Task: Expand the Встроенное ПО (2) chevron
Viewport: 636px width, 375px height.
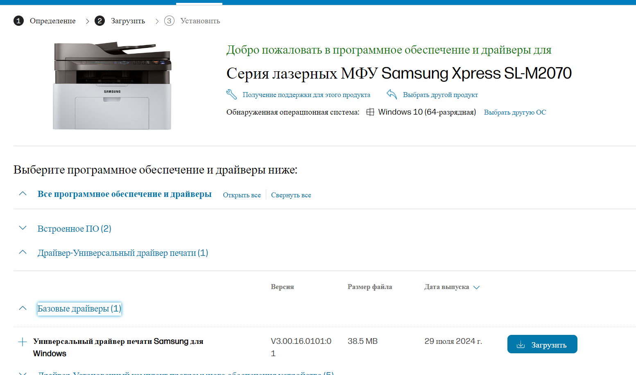Action: [23, 228]
